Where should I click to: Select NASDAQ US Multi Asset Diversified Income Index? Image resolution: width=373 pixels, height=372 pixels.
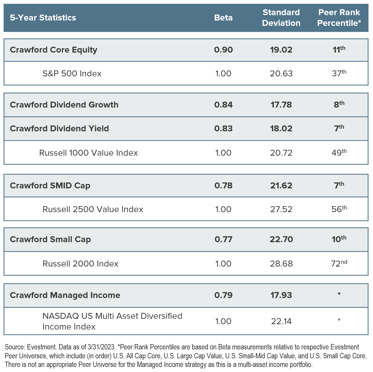pyautogui.click(x=112, y=321)
